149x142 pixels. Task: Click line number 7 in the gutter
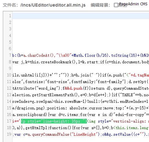(x=10, y=55)
